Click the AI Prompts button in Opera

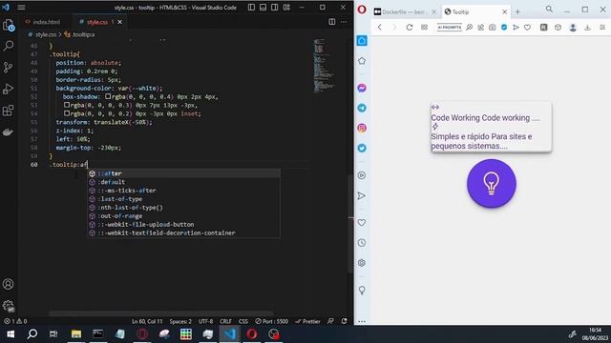coord(450,28)
